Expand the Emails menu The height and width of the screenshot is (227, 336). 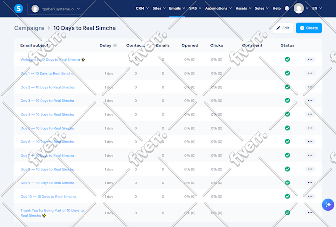coord(177,8)
